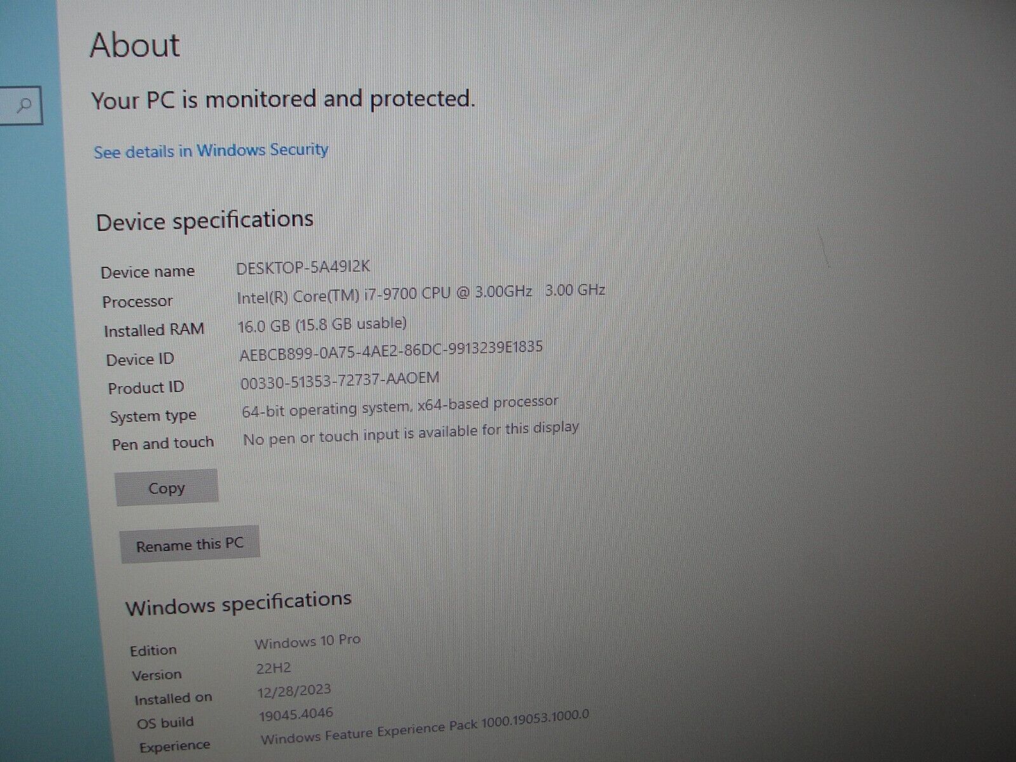Select the Device ID value AEBCB899-0A75
This screenshot has height=762, width=1016.
point(391,351)
